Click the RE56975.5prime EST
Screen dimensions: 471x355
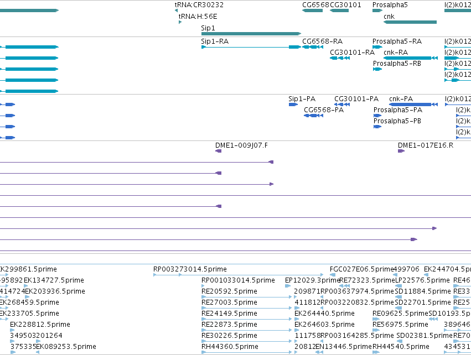tap(376, 330)
